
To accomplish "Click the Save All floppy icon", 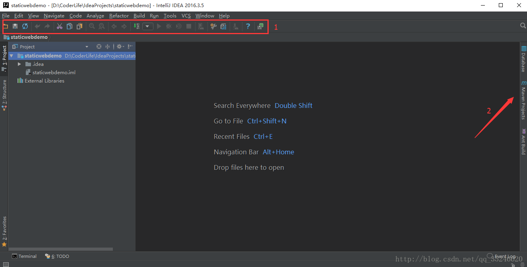I will tap(15, 26).
